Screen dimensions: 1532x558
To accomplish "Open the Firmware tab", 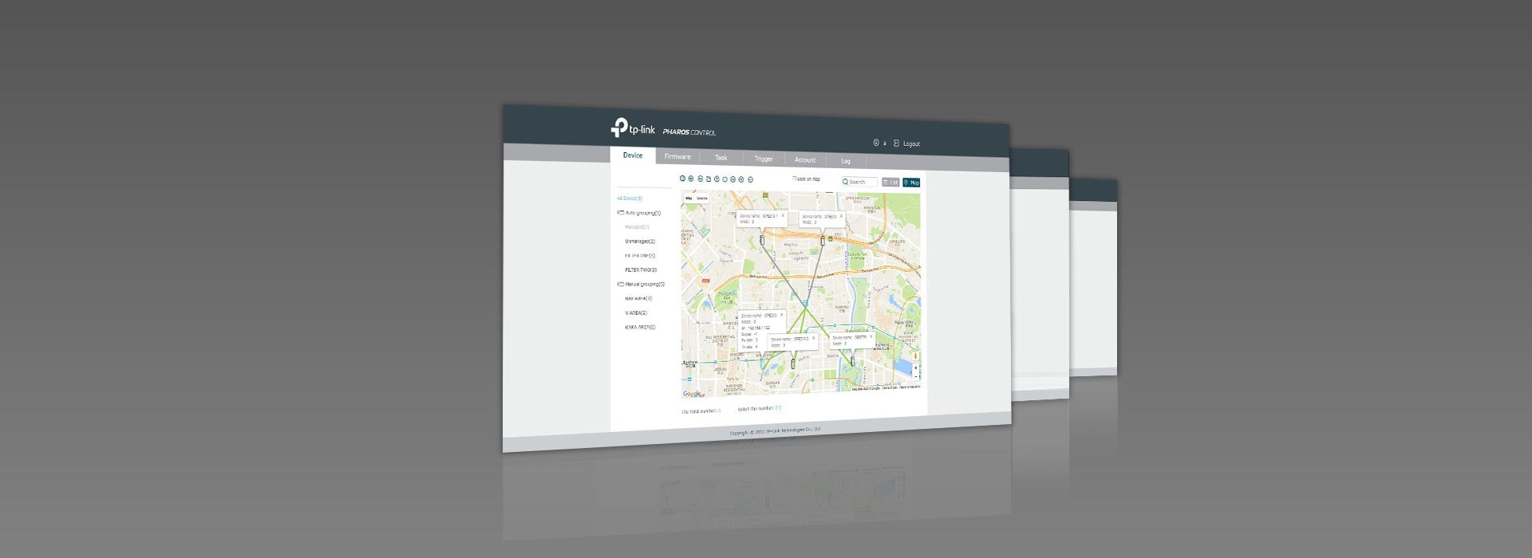I will tap(677, 157).
